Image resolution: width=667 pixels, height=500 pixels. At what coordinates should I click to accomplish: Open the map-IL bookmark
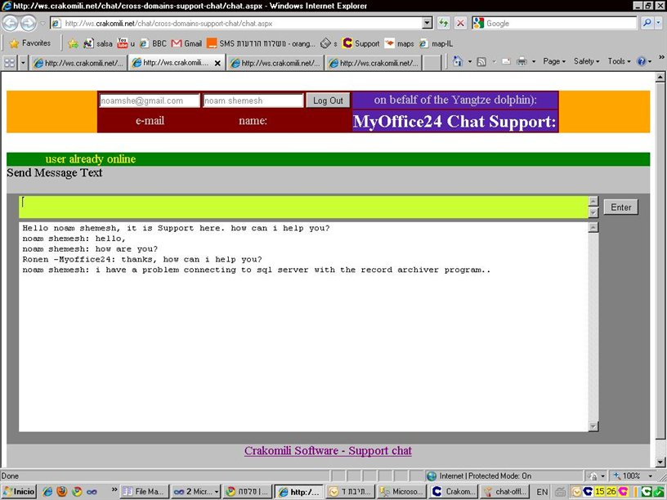[x=436, y=43]
